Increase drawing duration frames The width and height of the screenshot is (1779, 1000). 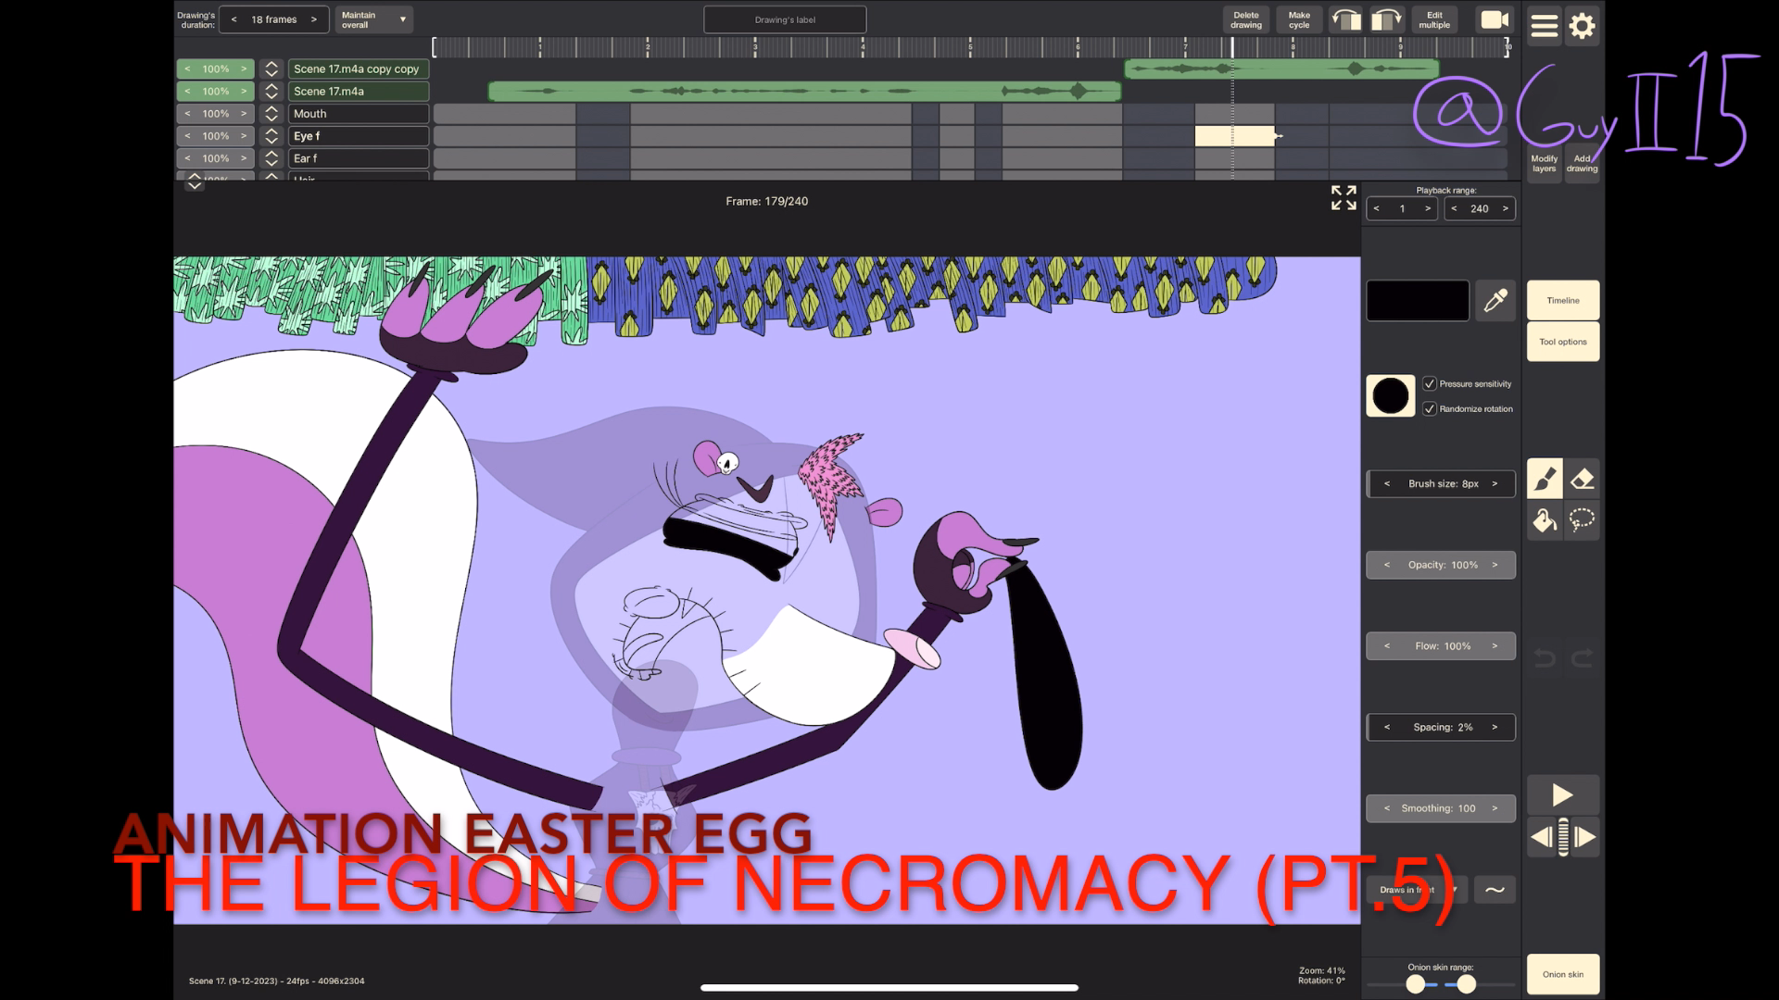(314, 19)
